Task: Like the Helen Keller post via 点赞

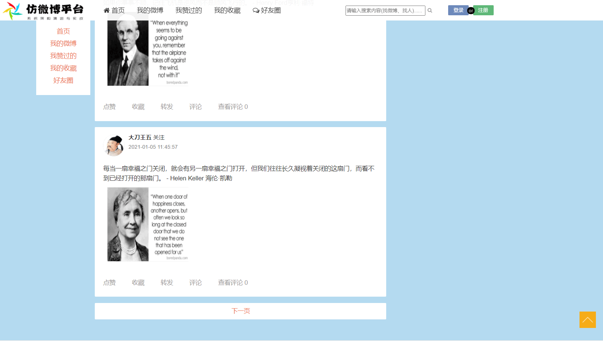Action: click(109, 283)
